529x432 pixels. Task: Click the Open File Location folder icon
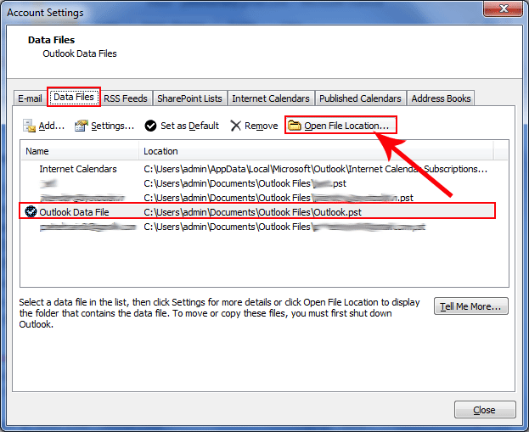(x=295, y=126)
